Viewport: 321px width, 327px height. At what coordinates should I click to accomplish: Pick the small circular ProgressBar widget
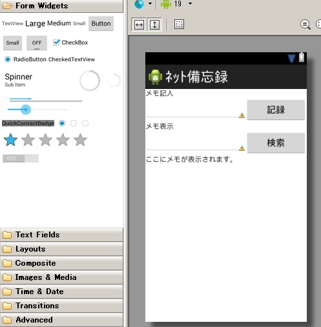[114, 80]
